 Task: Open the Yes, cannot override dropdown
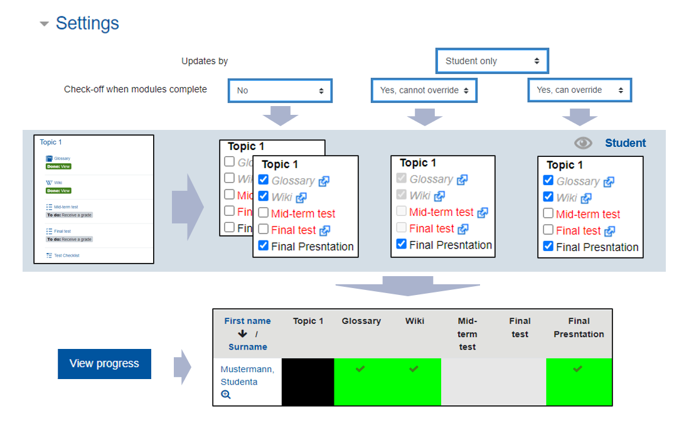[424, 90]
